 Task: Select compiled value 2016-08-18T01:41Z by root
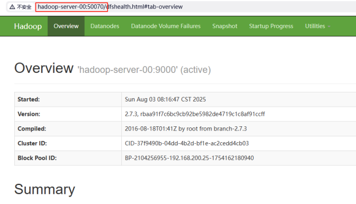186,128
